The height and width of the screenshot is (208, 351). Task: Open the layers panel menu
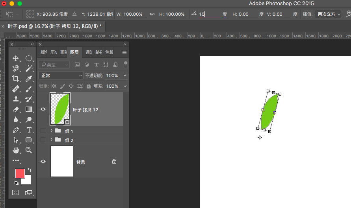124,52
